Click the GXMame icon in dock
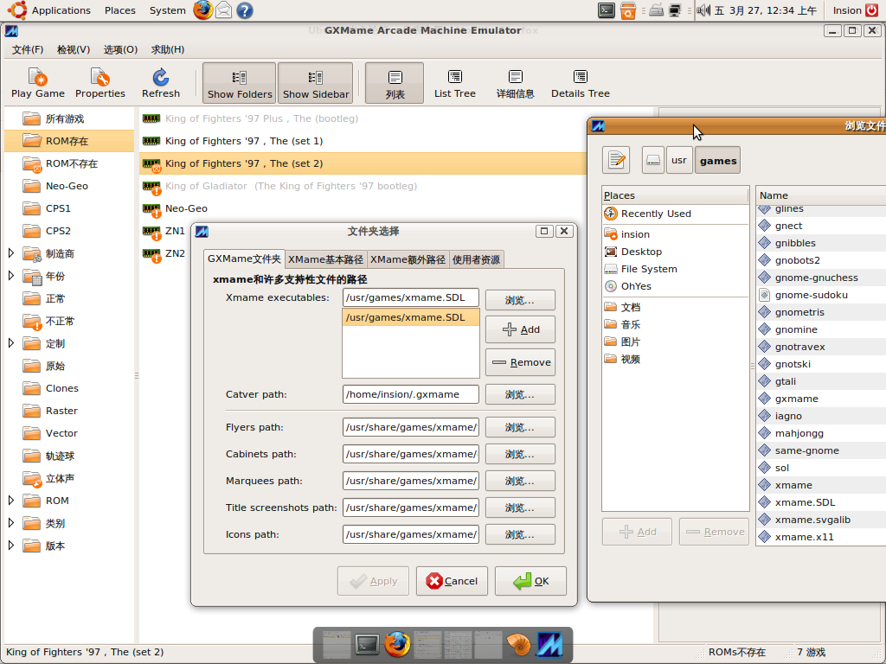The height and width of the screenshot is (664, 886). (549, 644)
